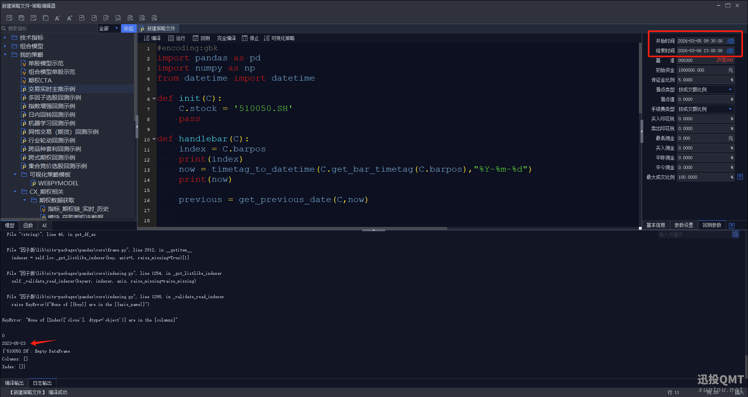The width and height of the screenshot is (748, 397).
Task: Open the start time calendar picker icon
Action: click(731, 41)
